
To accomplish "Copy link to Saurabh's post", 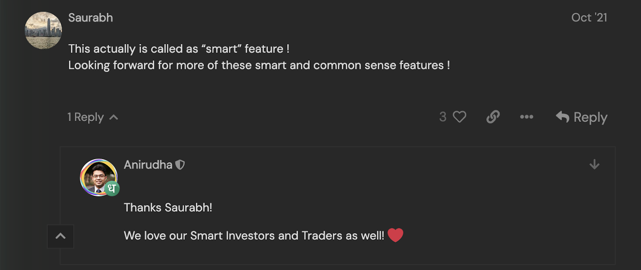I will (493, 117).
